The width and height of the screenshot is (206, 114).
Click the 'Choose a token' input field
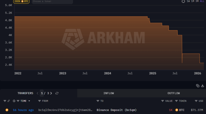coord(52,1)
